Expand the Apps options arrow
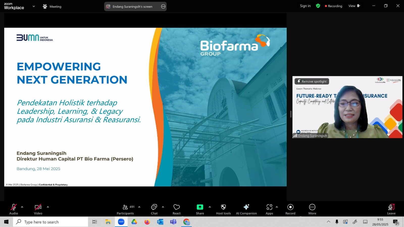Viewport: 404px width, 227px height. click(277, 207)
